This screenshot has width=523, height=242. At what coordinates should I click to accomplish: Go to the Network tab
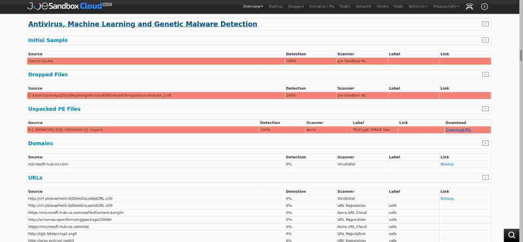363,6
